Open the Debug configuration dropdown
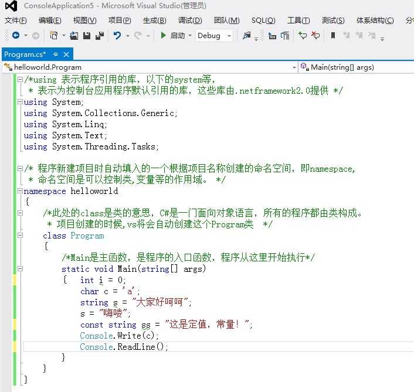 click(x=215, y=36)
